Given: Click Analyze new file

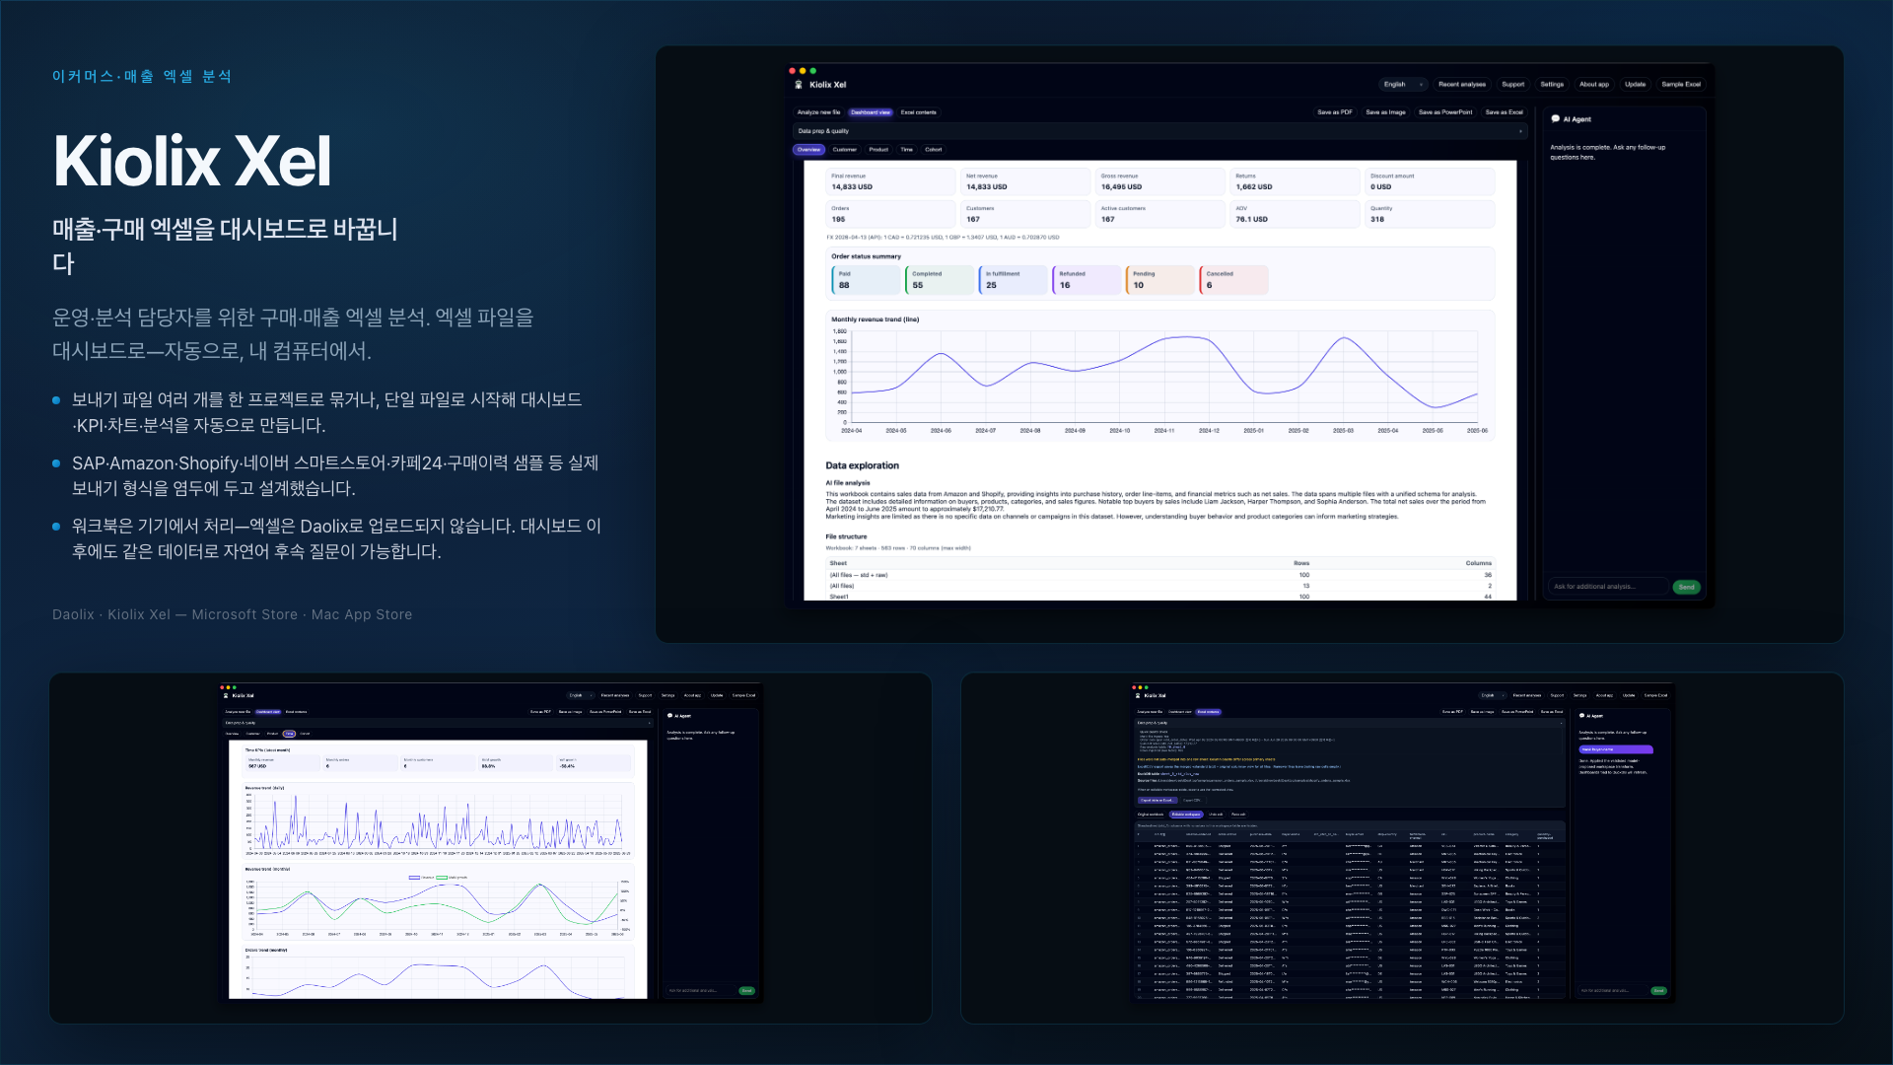Looking at the screenshot, I should (818, 112).
